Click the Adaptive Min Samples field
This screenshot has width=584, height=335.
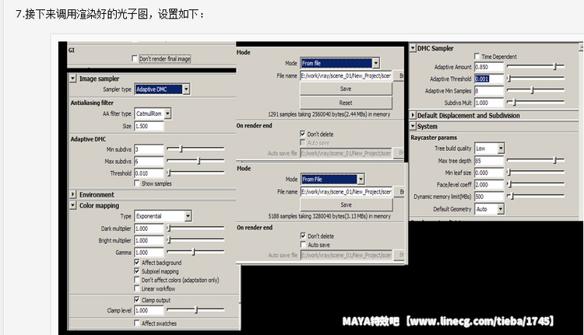[x=489, y=91]
